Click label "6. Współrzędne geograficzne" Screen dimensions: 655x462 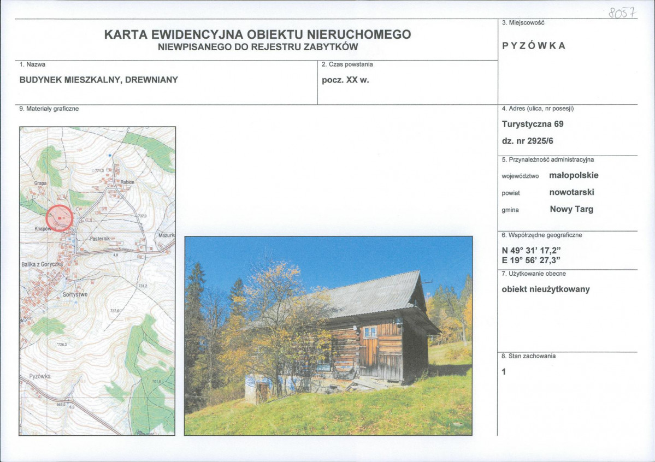pyautogui.click(x=542, y=235)
